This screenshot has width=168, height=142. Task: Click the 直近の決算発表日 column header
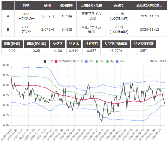click(150, 5)
